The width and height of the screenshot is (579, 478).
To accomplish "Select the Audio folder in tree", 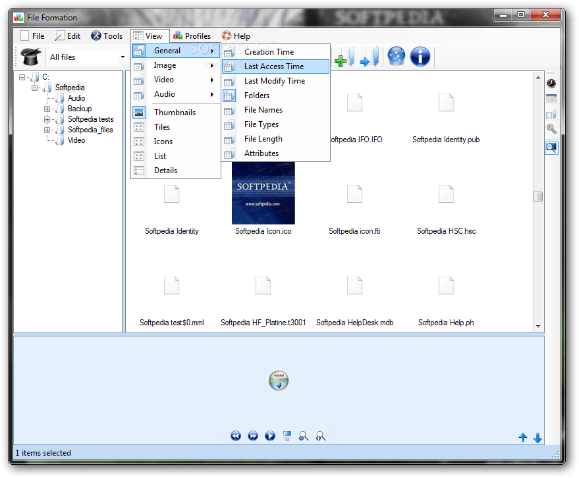I will point(76,98).
